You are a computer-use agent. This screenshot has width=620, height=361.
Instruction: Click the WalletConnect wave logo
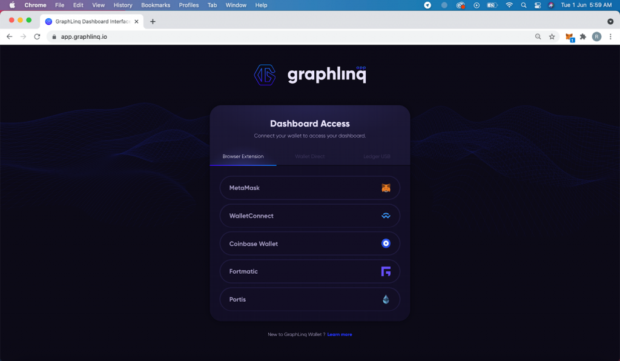(x=386, y=216)
